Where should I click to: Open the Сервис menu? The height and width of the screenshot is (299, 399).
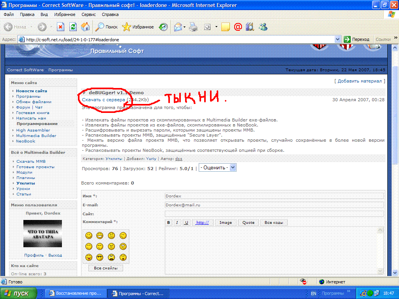point(88,14)
